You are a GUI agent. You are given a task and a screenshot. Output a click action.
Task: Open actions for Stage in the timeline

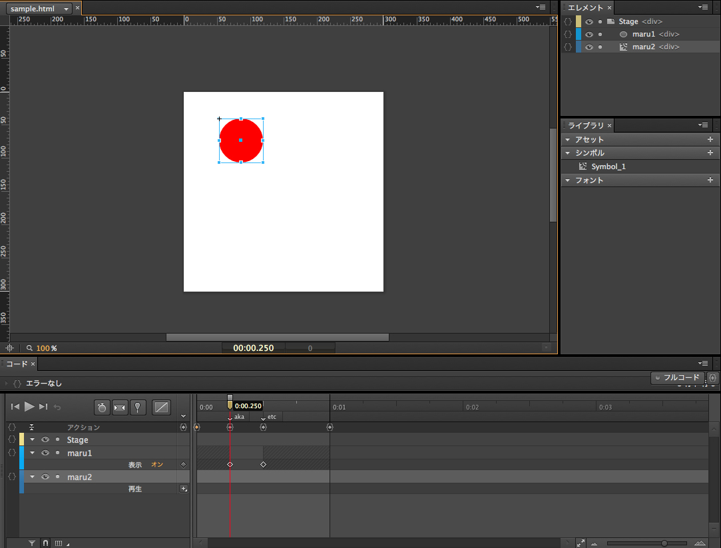pyautogui.click(x=12, y=439)
